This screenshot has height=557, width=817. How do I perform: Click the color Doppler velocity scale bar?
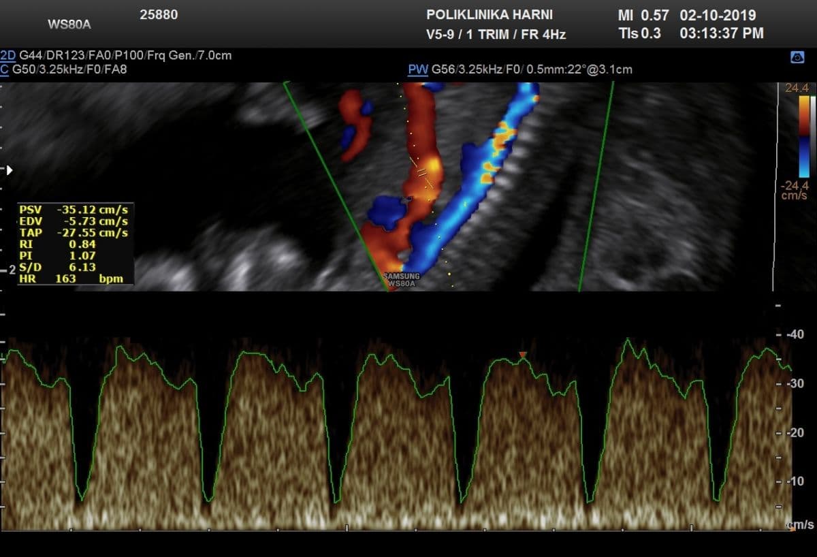[x=804, y=136]
